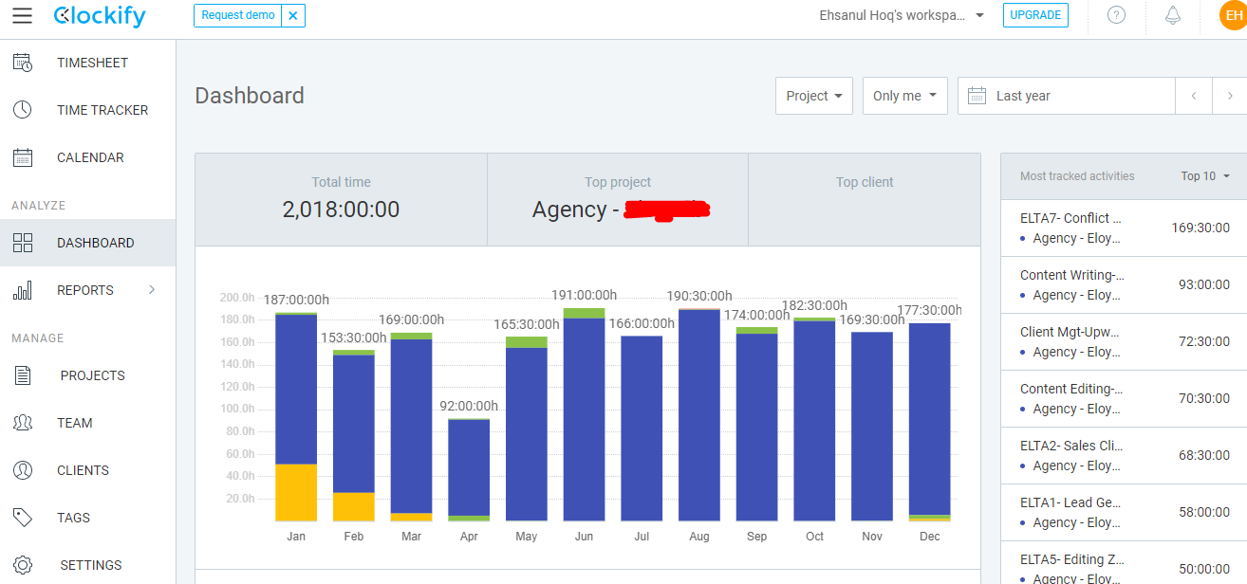Open the Project filter dropdown

(813, 95)
